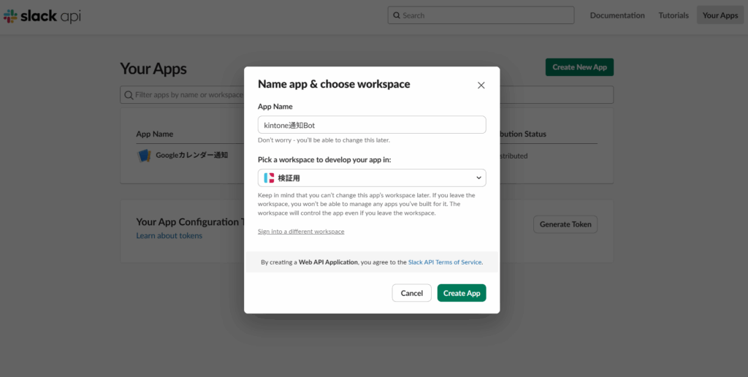
Task: Click the search magnifier icon in header
Action: point(397,15)
